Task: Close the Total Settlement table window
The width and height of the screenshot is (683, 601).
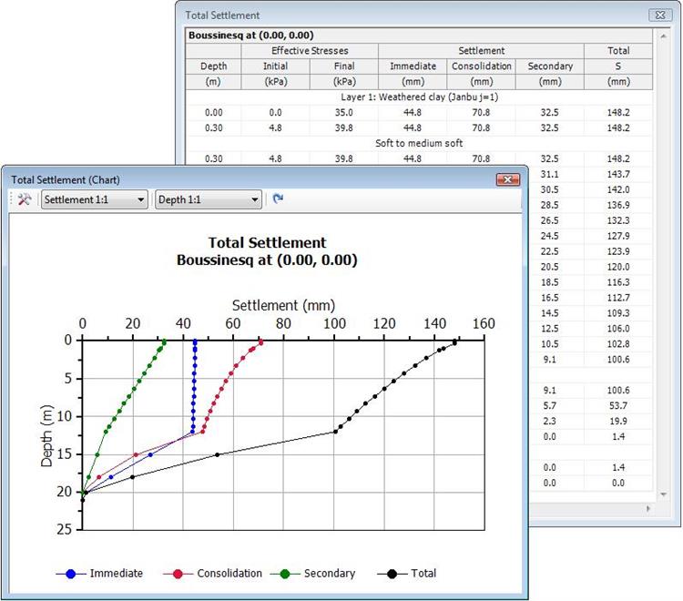Action: (x=660, y=15)
